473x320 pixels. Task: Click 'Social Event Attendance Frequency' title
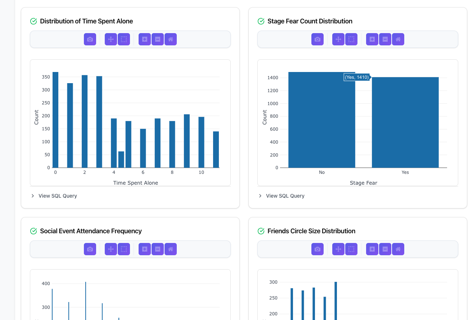pyautogui.click(x=91, y=231)
